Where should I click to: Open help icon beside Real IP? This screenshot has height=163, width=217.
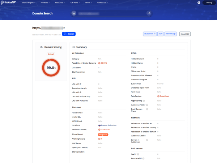click(x=138, y=154)
